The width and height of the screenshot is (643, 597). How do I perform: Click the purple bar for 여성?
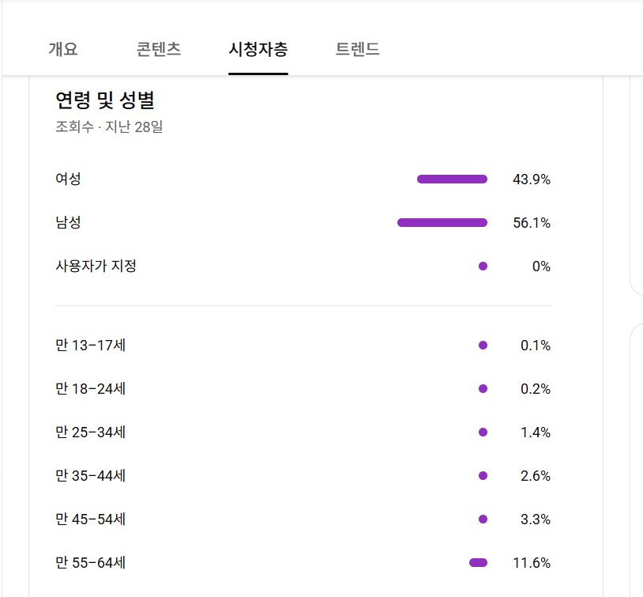tap(452, 179)
